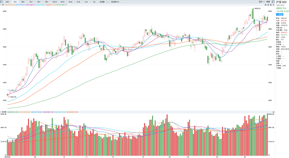Open the 显示 display dropdown
The image size is (289, 158).
[262, 2]
